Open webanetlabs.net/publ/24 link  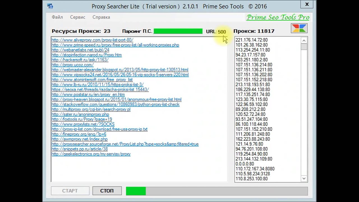80,50
